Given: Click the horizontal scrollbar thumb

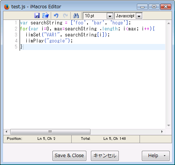Looking at the screenshot, I should [x=50, y=132].
